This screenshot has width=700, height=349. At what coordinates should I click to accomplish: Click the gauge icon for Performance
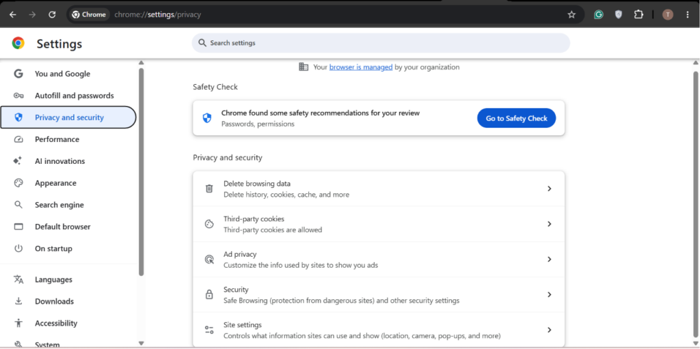tap(18, 139)
